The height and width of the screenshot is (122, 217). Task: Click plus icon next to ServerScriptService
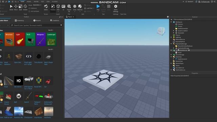(x=189, y=50)
